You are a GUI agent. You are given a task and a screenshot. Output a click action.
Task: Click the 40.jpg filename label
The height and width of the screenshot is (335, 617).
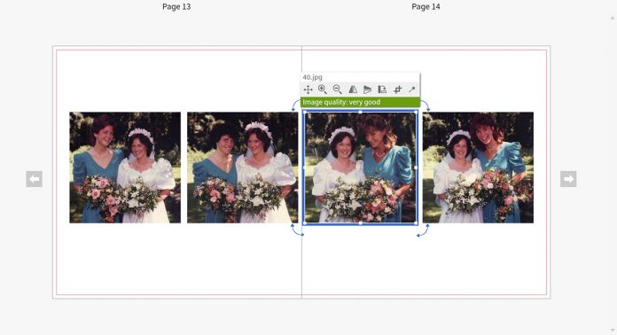312,77
